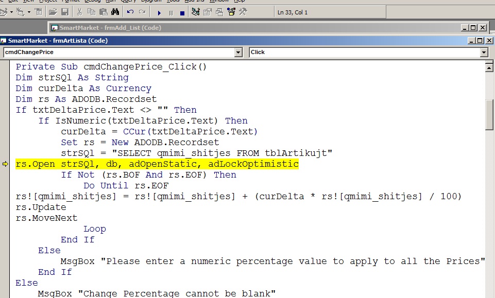Click line 'If Not (rs.BOF And rs.EOF) Then'
Image resolution: width=495 pixels, height=298 pixels.
[x=149, y=174]
